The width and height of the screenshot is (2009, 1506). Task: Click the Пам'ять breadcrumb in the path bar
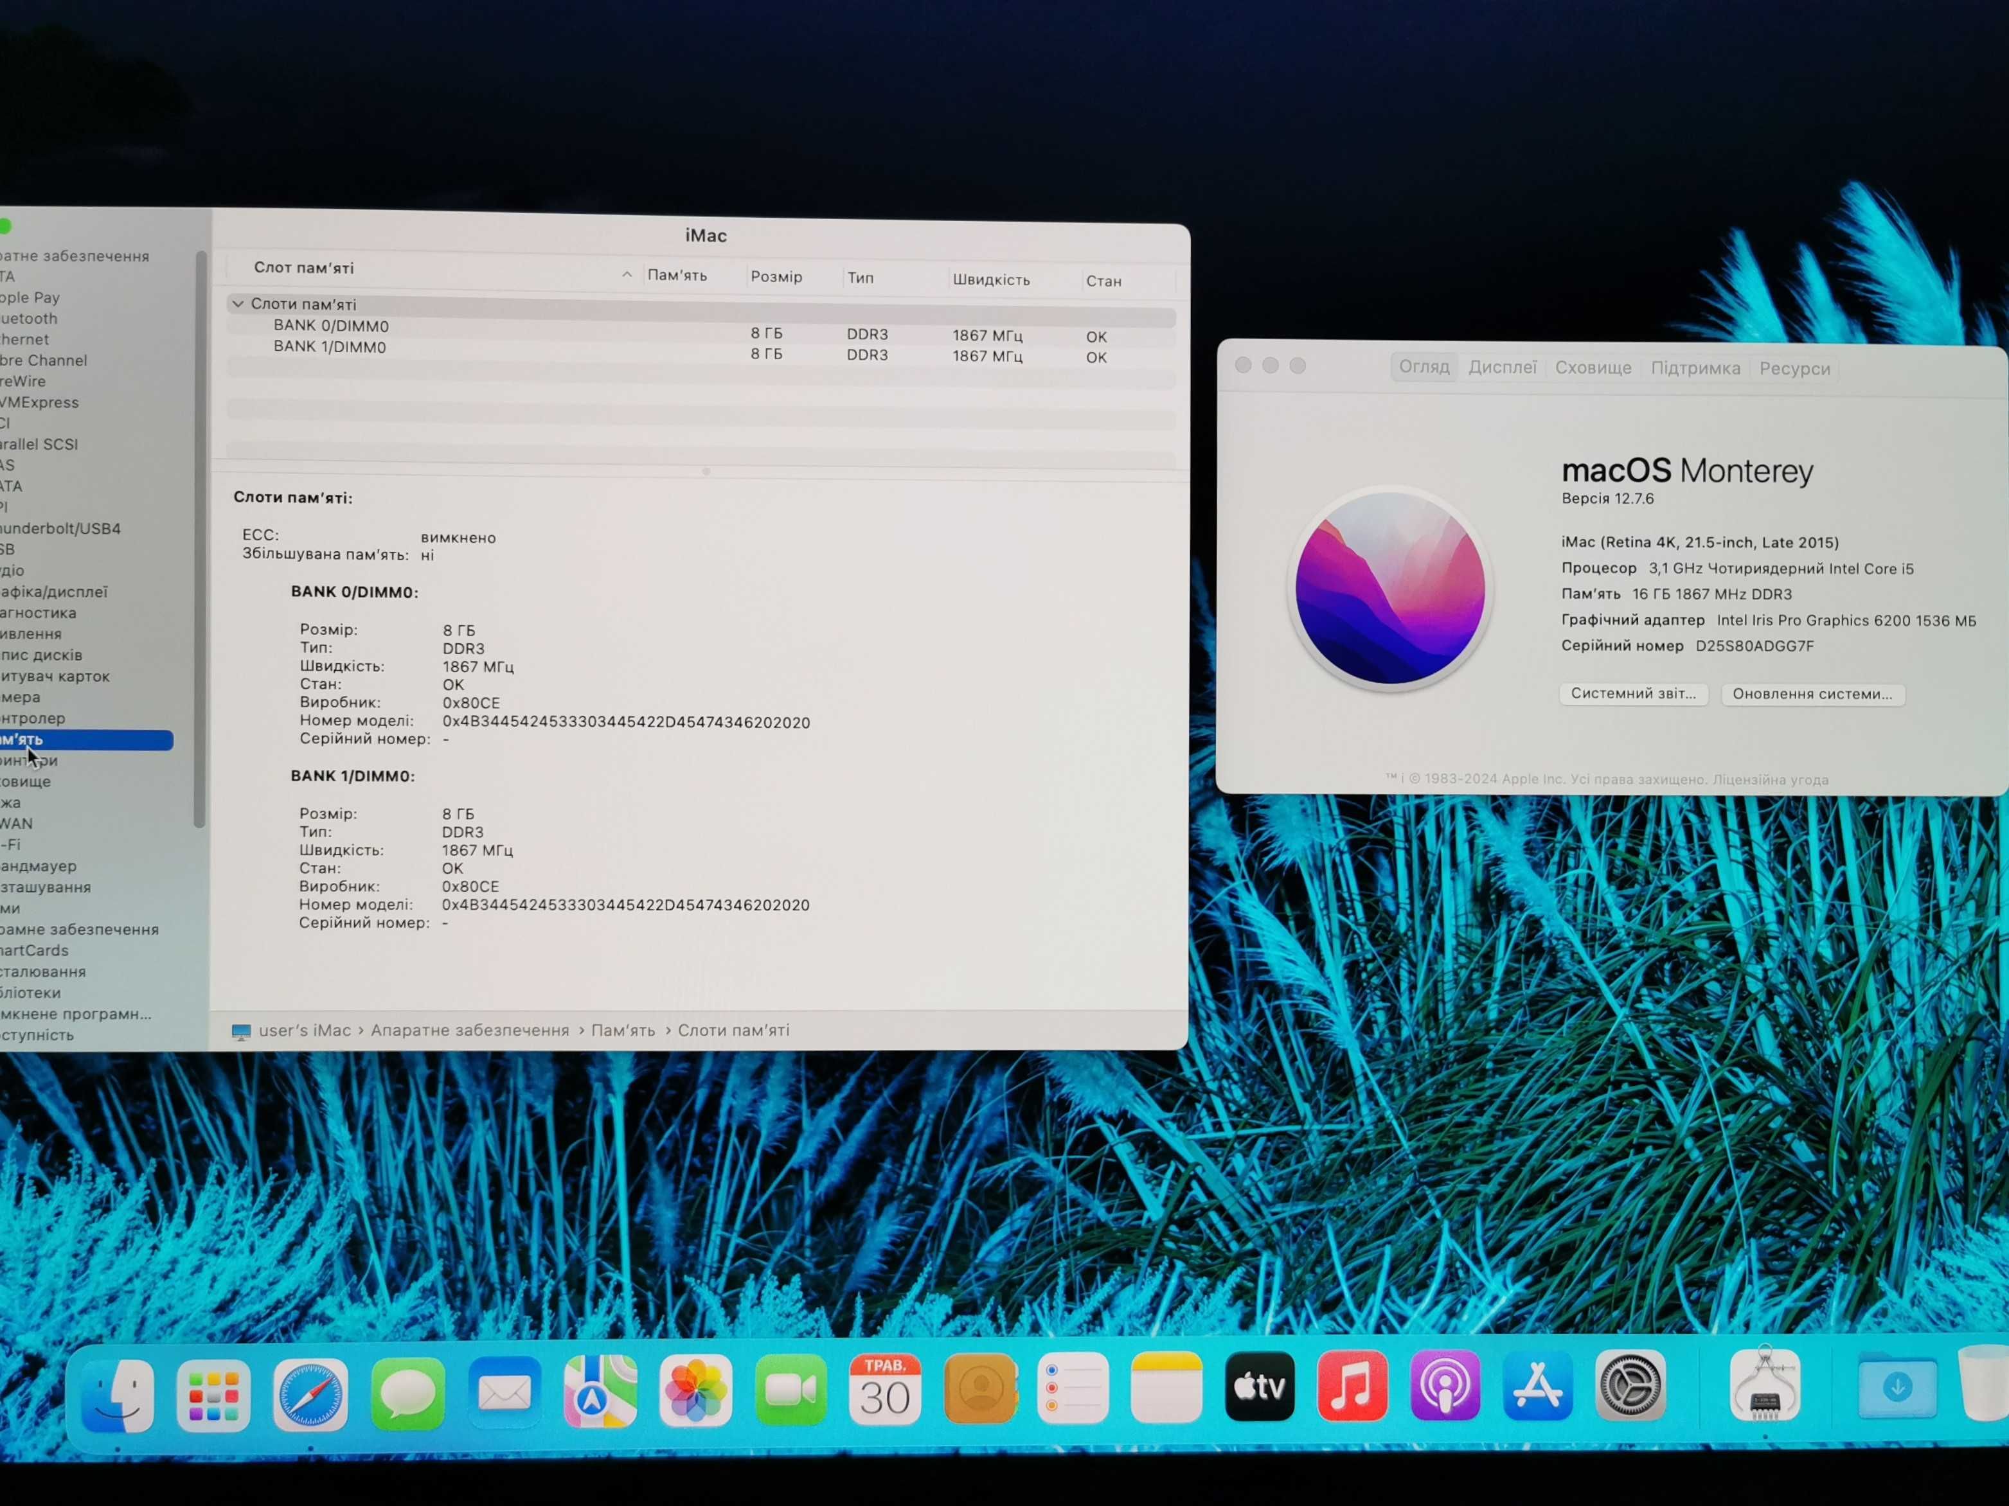(623, 1031)
